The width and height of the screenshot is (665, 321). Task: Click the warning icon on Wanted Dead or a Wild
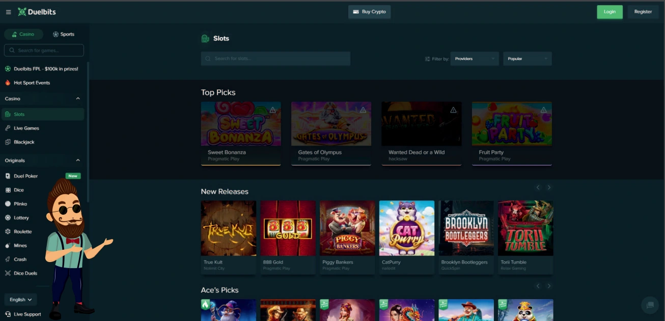click(453, 110)
